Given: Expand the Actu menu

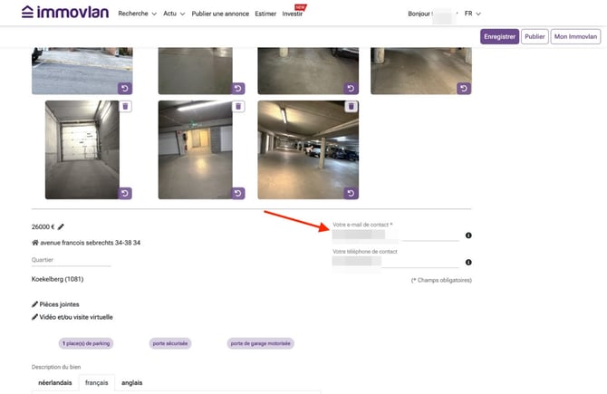Looking at the screenshot, I should click(174, 14).
